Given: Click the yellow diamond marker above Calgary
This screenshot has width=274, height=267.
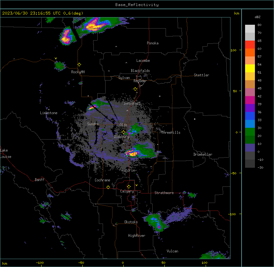Looking at the screenshot, I should pos(129,187).
